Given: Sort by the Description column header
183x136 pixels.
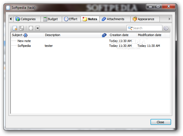Looking at the screenshot, I should coord(72,35).
